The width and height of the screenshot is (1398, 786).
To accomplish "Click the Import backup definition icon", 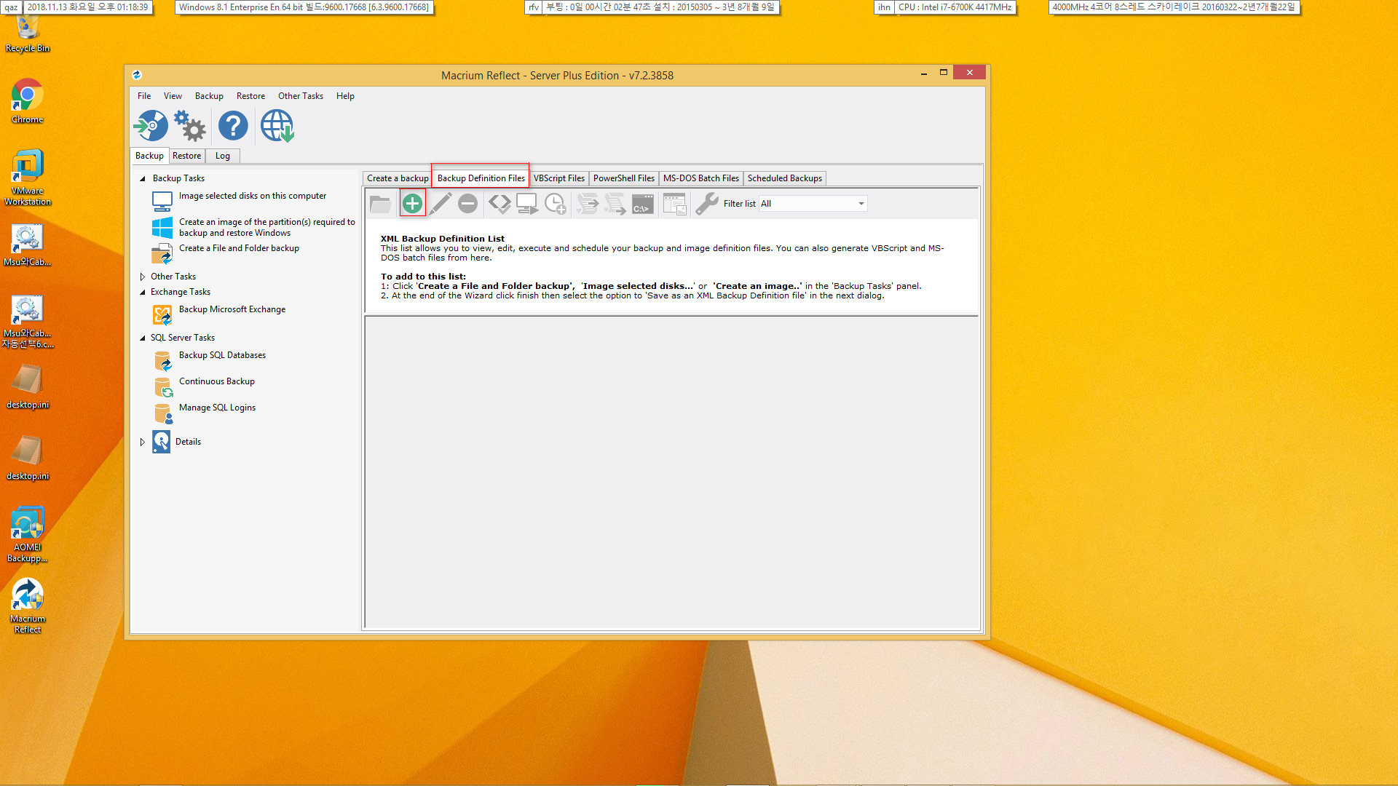I will pos(380,204).
